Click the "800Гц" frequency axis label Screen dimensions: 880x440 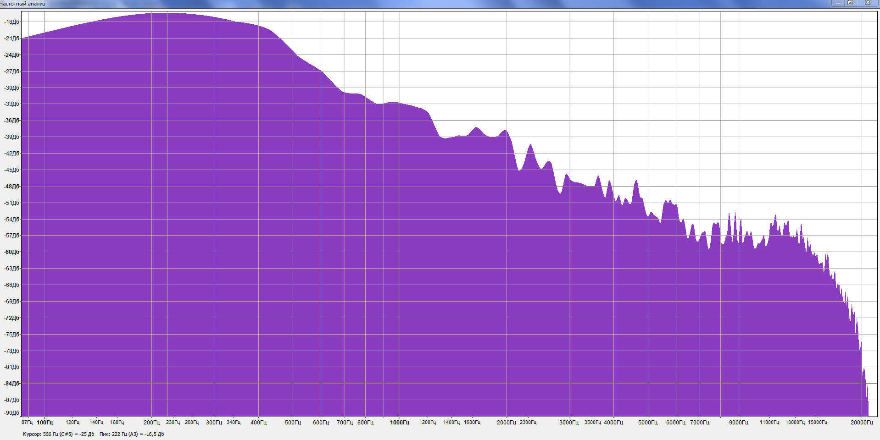click(366, 423)
